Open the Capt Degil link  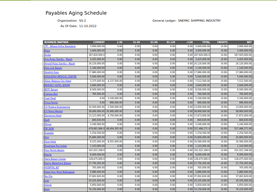50,98
